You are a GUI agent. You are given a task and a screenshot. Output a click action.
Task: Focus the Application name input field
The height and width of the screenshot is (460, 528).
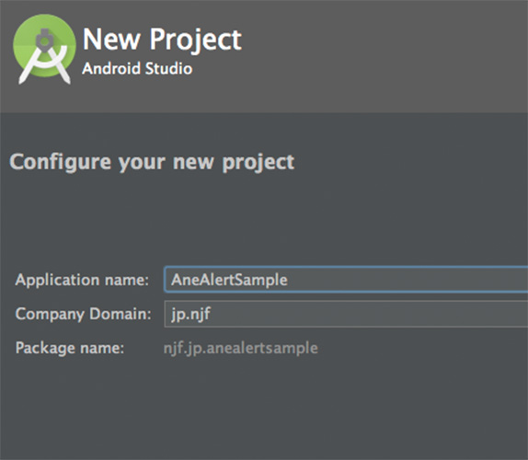pos(346,280)
